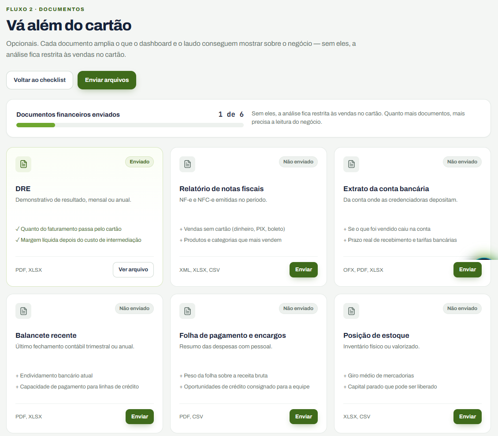Viewport: 498px width, 436px height.
Task: Click 'Demonstrativo de resultado, mensal ou anual.'
Action: click(73, 200)
